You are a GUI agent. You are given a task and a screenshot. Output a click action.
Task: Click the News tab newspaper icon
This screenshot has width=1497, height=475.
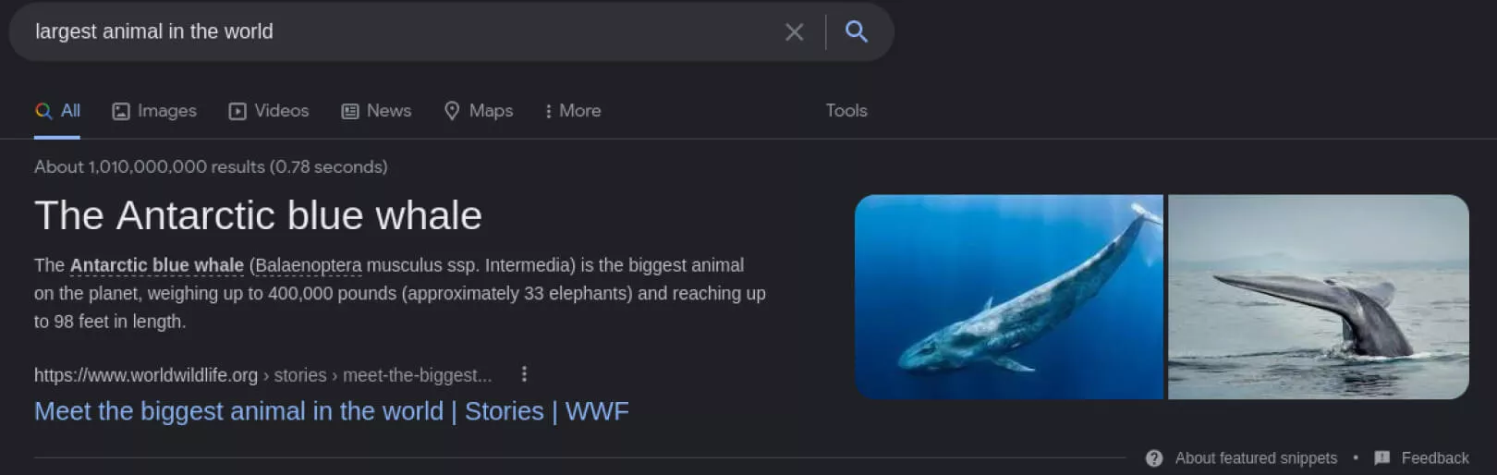pos(350,111)
